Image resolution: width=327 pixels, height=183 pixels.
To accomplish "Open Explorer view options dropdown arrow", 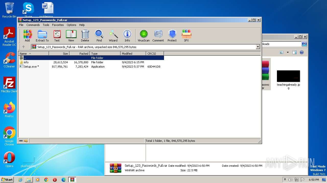I will [x=288, y=52].
